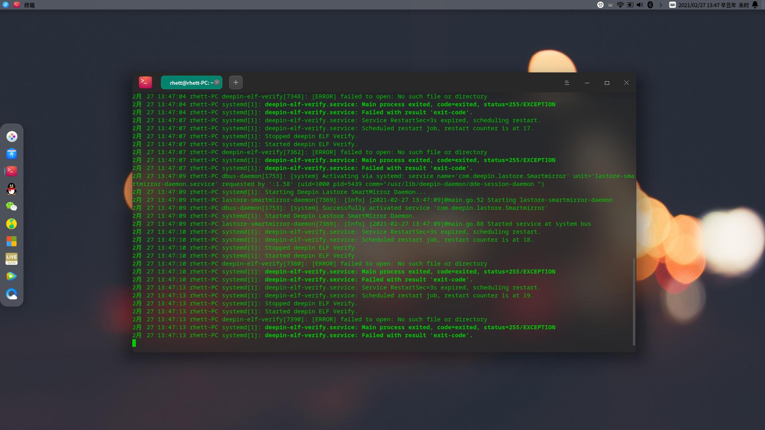Open the blue app store icon in dock

pyautogui.click(x=12, y=154)
